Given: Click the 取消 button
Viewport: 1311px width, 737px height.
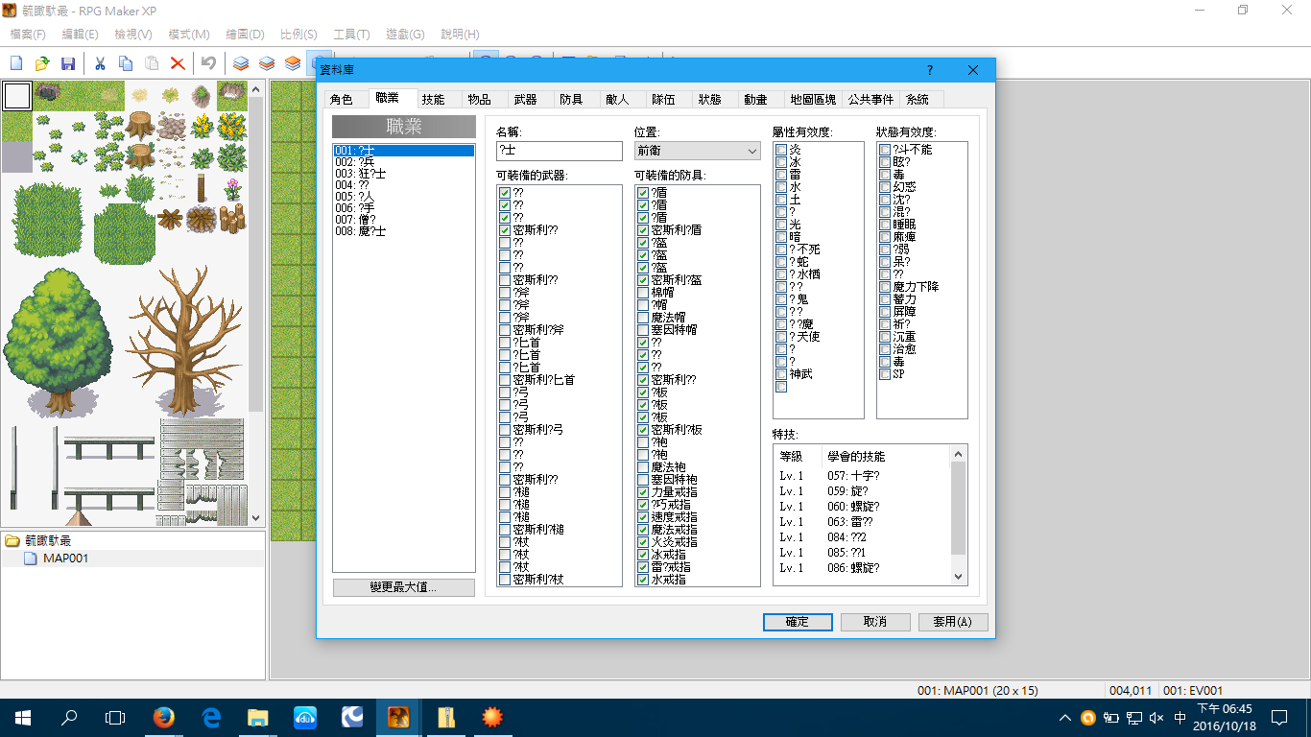Looking at the screenshot, I should (x=875, y=622).
